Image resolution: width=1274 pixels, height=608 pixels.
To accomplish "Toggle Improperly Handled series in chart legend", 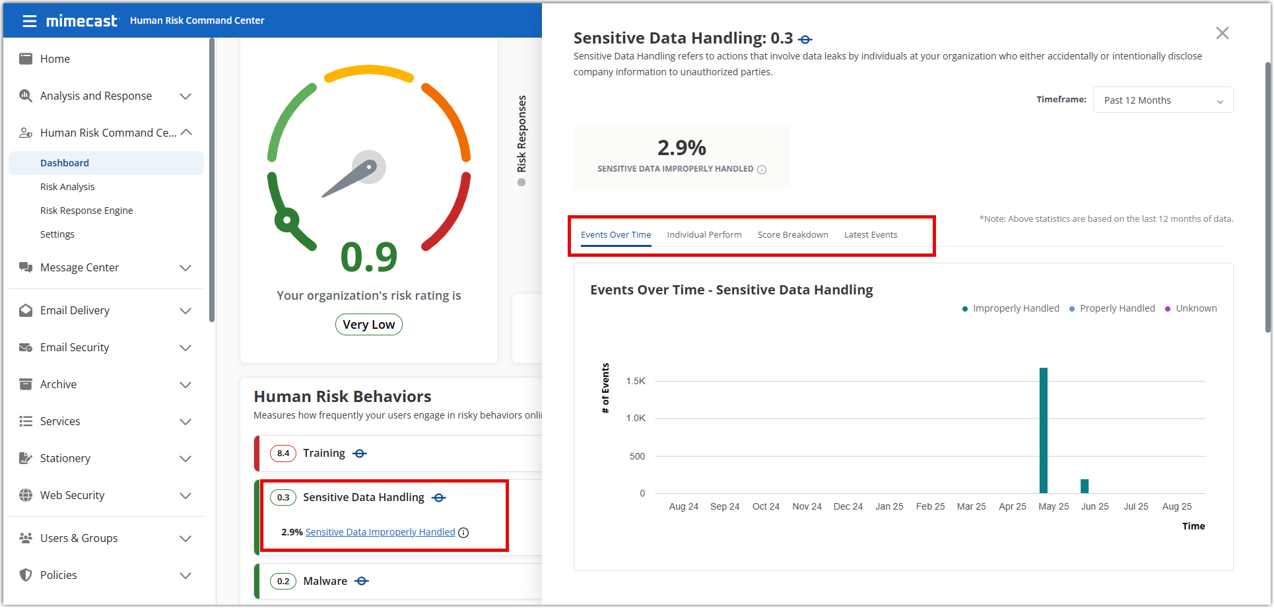I will tap(1011, 309).
